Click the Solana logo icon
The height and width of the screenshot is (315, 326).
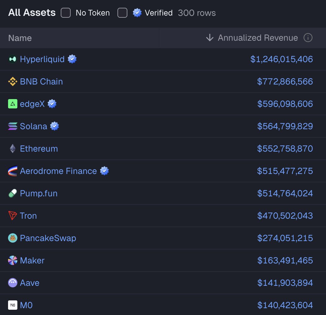(12, 126)
